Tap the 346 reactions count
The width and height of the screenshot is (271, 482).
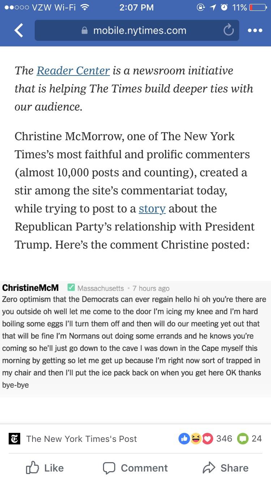[x=224, y=439]
